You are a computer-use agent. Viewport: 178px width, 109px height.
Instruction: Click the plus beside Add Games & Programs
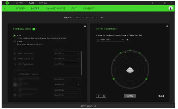[15, 74]
